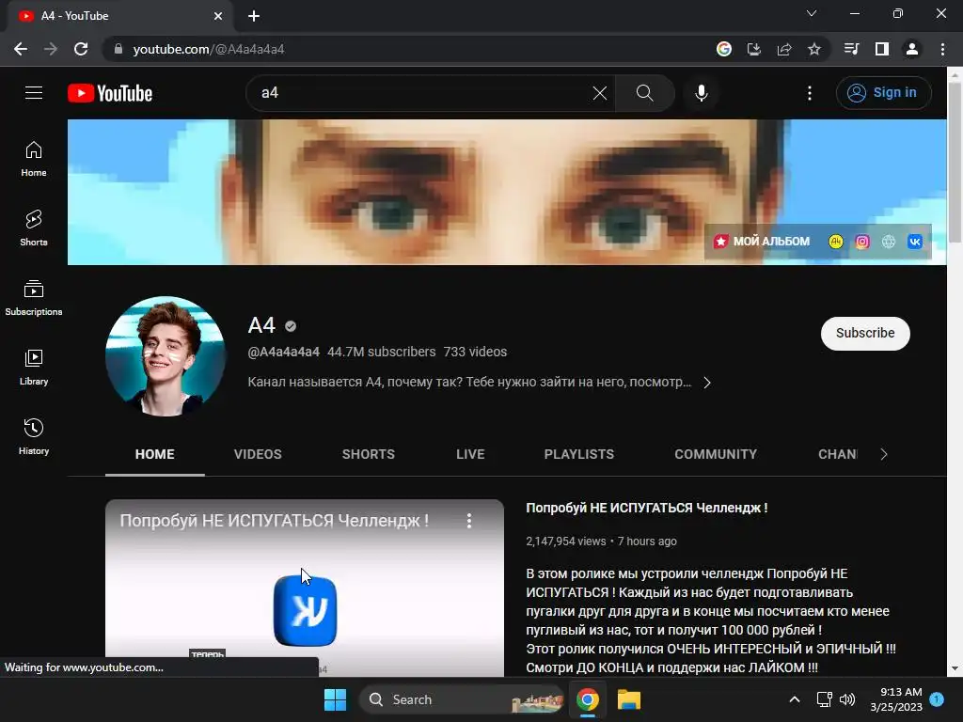Install app icon in address bar
Screen dimensions: 963x722
coord(754,49)
